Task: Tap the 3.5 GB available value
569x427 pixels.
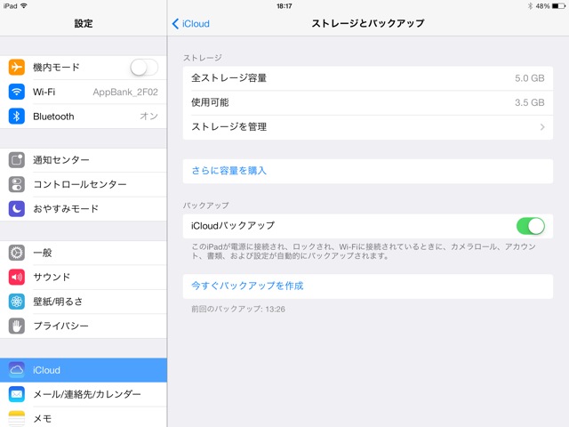Action: 530,102
